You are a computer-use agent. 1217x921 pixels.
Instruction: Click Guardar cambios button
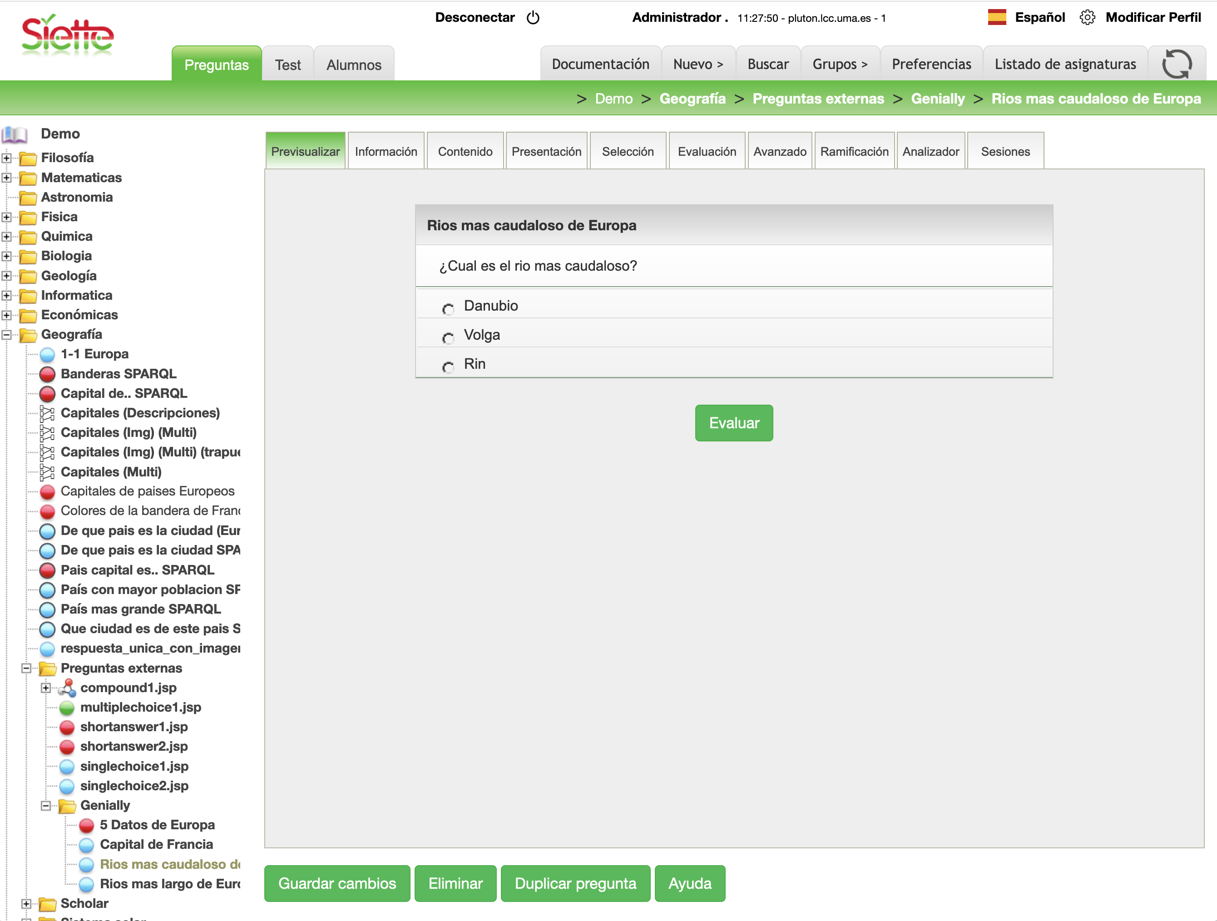coord(336,883)
